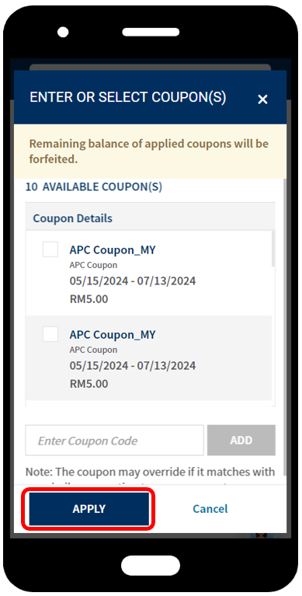Tick the second APC Coupon_MY checkbox
The image size is (302, 596).
pos(50,334)
